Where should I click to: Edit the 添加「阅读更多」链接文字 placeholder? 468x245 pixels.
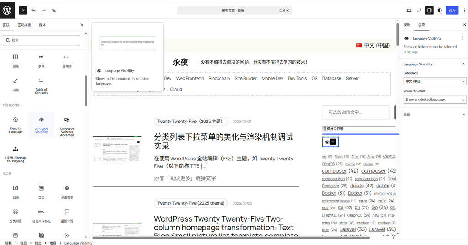[x=185, y=178]
